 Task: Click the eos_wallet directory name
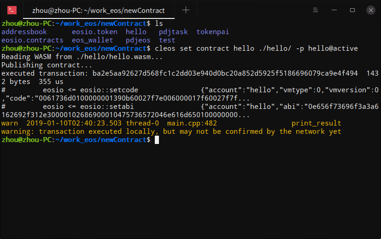[92, 40]
